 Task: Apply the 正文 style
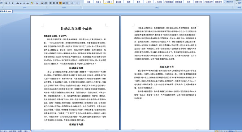click(x=148, y=2)
